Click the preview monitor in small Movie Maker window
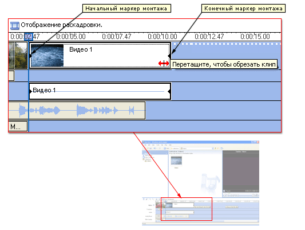The height and width of the screenshot is (230, 305). [241, 171]
